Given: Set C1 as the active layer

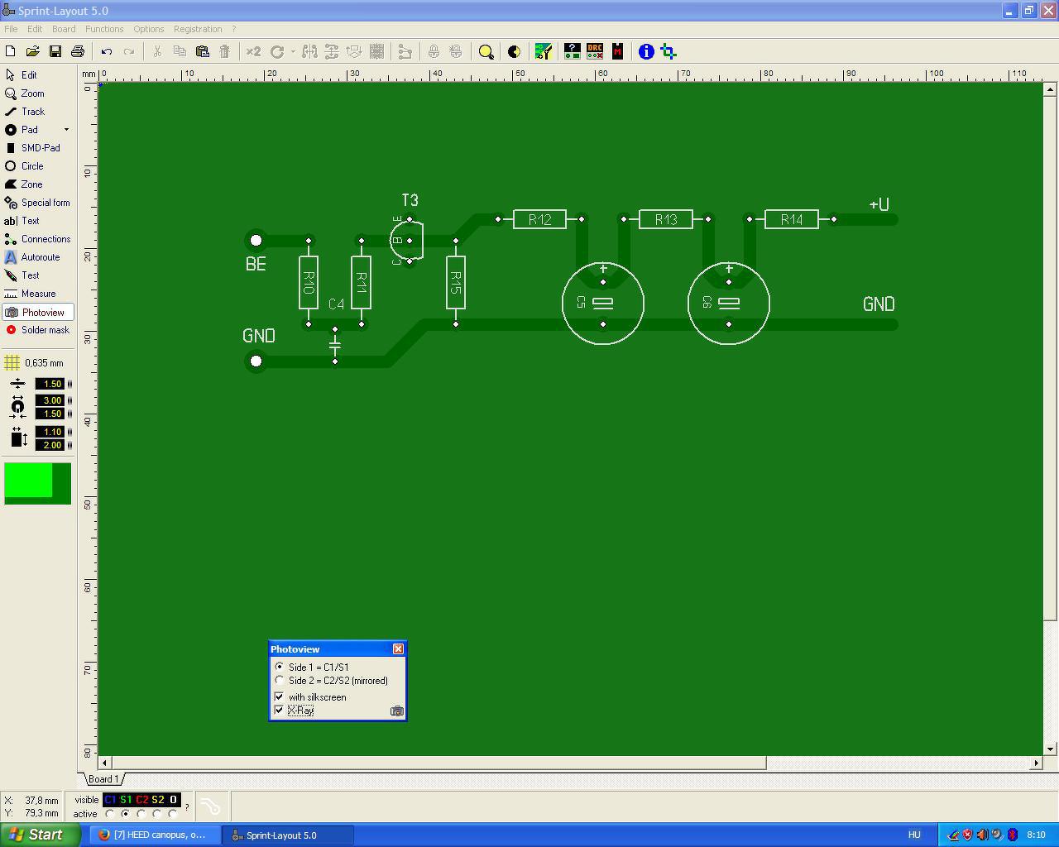Looking at the screenshot, I should coord(110,814).
